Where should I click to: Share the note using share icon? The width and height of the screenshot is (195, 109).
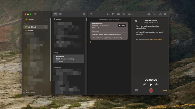(x=160, y=14)
